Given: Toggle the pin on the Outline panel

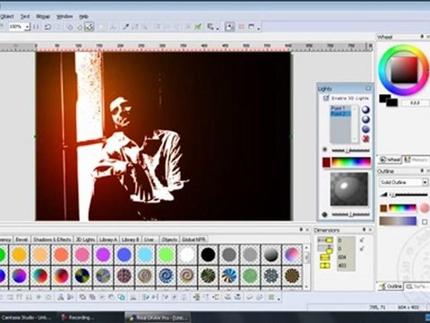Looking at the screenshot, I should tap(422, 170).
